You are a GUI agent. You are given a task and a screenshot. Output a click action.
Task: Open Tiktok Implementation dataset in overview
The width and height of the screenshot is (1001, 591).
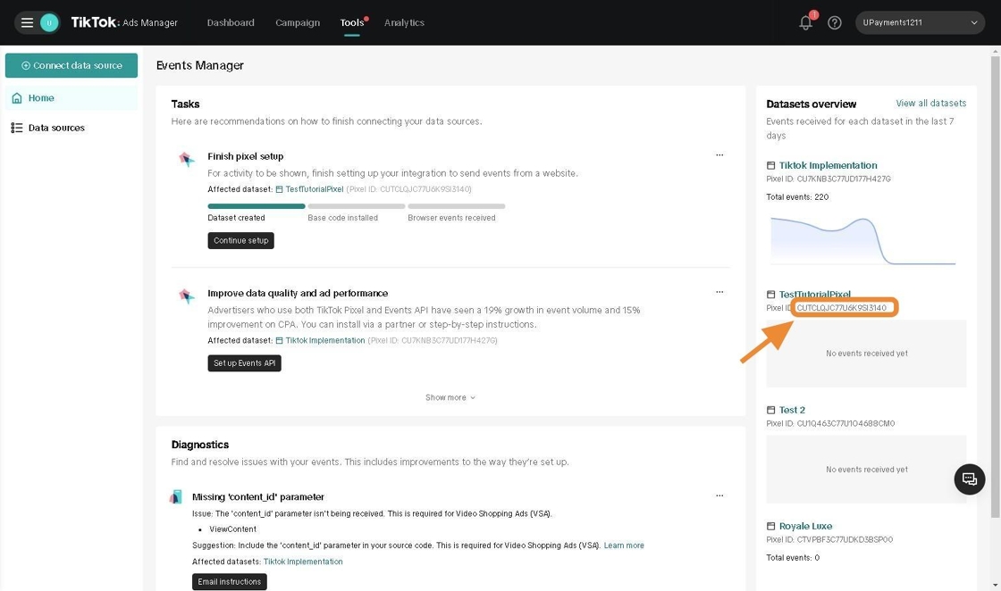point(828,166)
